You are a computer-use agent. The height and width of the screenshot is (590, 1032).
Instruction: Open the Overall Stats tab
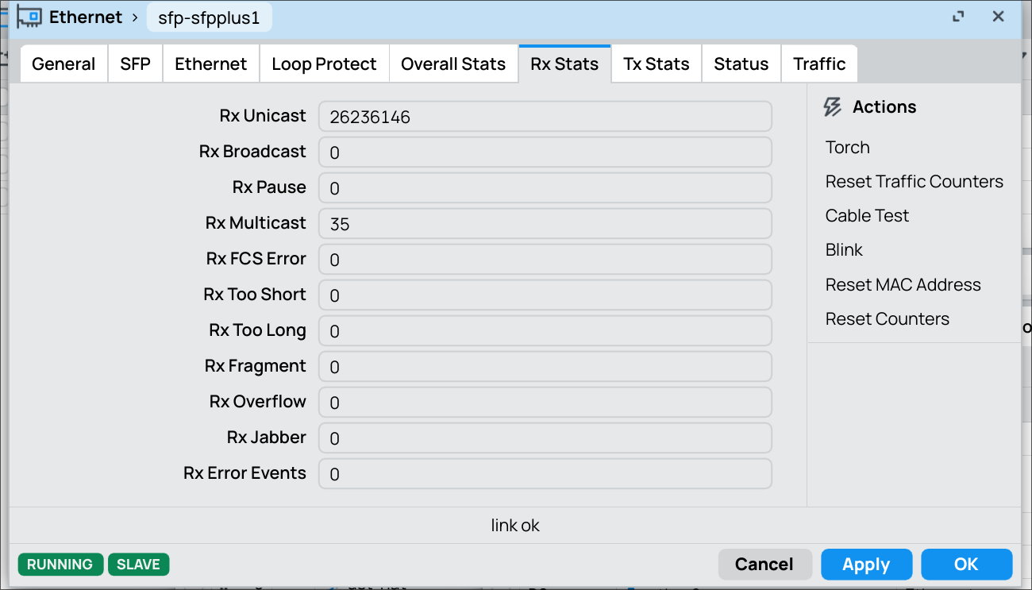tap(453, 64)
